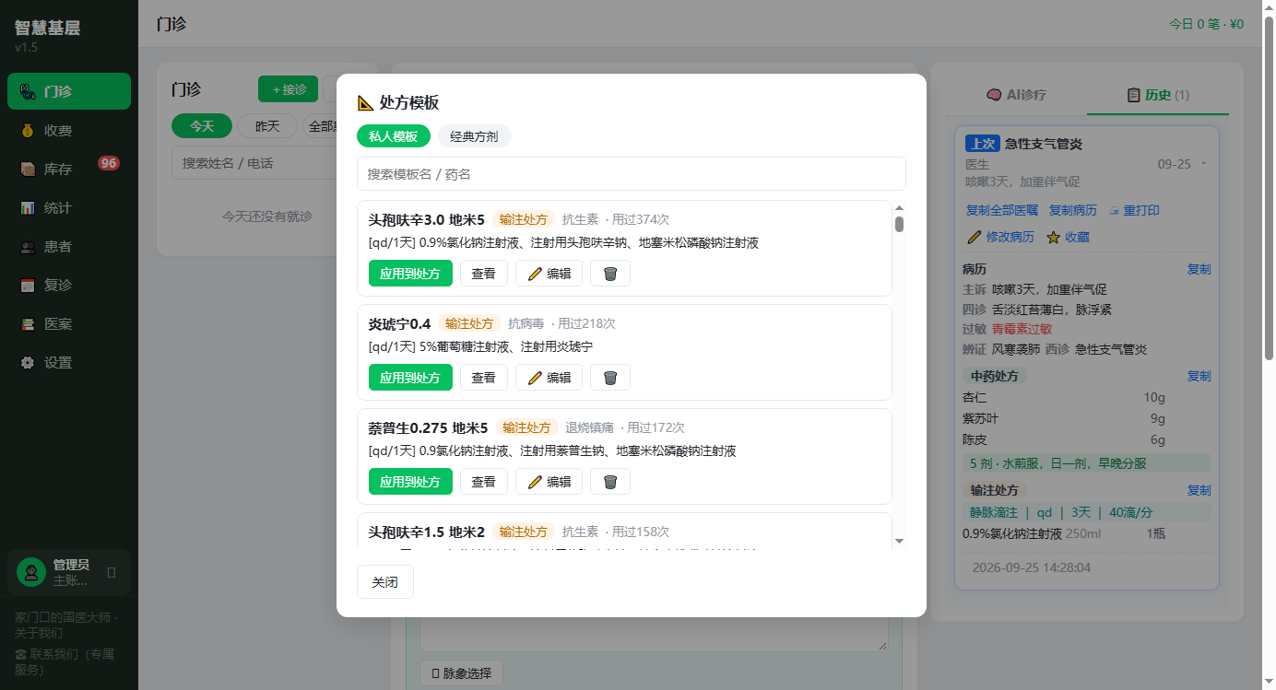Open the 脉象选择 button
This screenshot has width=1276, height=690.
click(x=461, y=673)
